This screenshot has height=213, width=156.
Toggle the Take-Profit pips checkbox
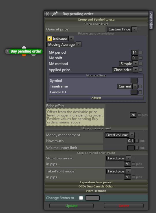tap(133, 177)
